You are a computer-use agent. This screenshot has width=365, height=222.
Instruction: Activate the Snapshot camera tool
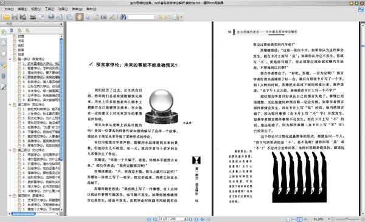104,17
